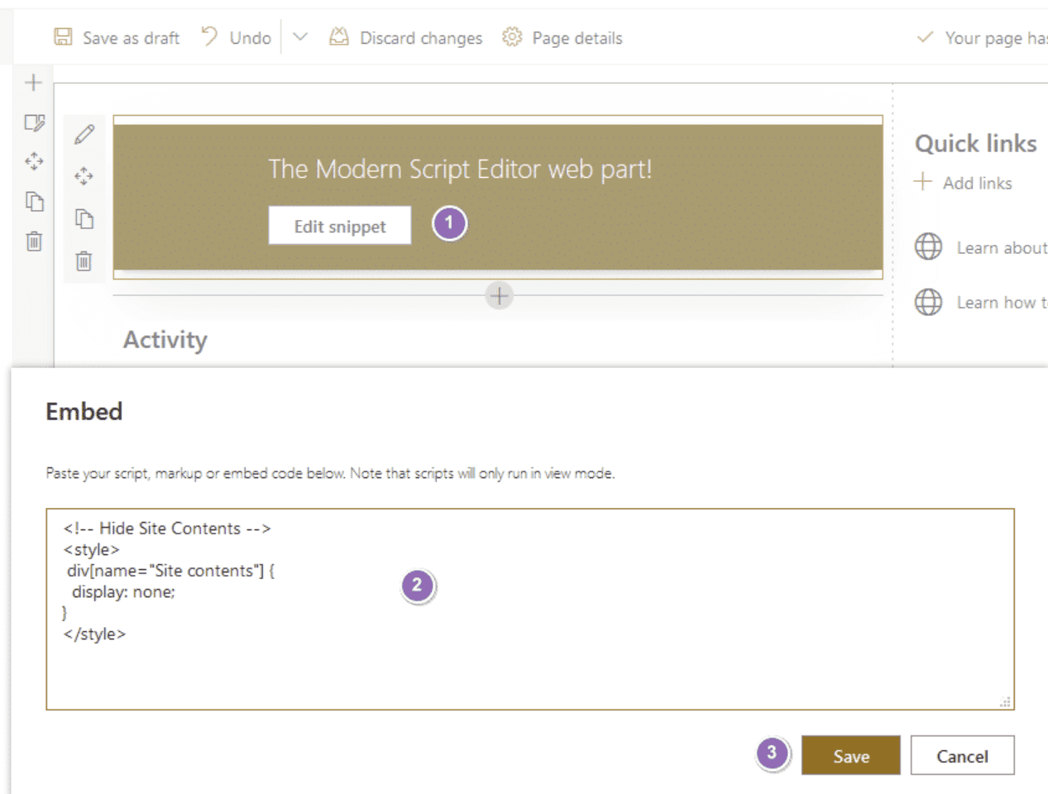
Task: Delete the web part with trash icon
Action: (84, 261)
